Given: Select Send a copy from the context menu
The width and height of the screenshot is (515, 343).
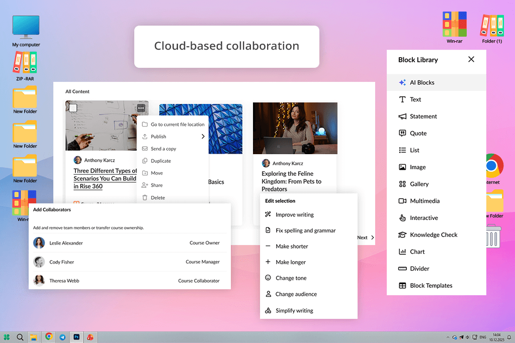Looking at the screenshot, I should [173, 149].
